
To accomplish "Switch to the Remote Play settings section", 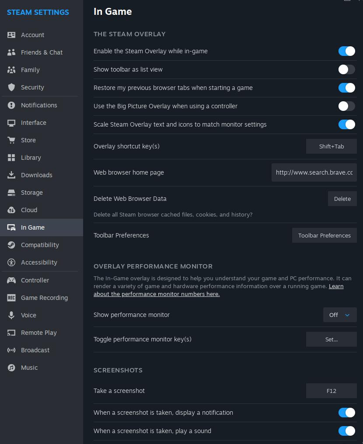I will point(39,333).
